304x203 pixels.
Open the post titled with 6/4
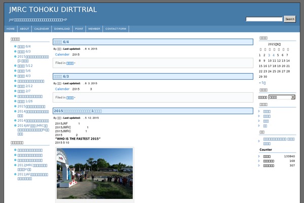[61, 42]
